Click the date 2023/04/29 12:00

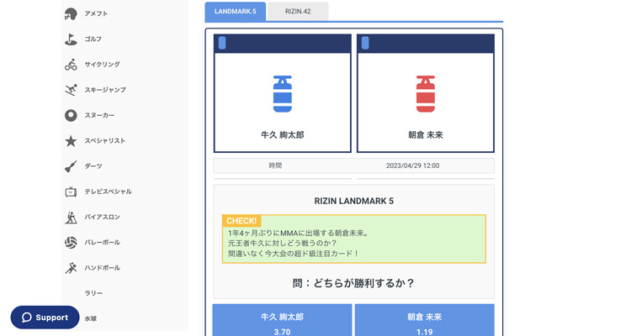click(412, 165)
